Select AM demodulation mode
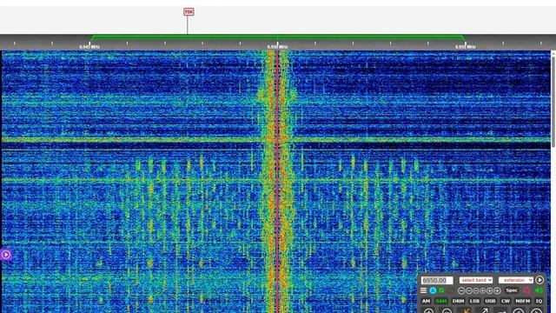 pos(426,301)
